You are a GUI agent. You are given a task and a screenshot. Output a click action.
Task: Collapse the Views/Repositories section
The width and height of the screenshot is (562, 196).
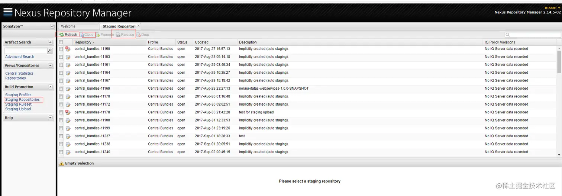pyautogui.click(x=51, y=65)
